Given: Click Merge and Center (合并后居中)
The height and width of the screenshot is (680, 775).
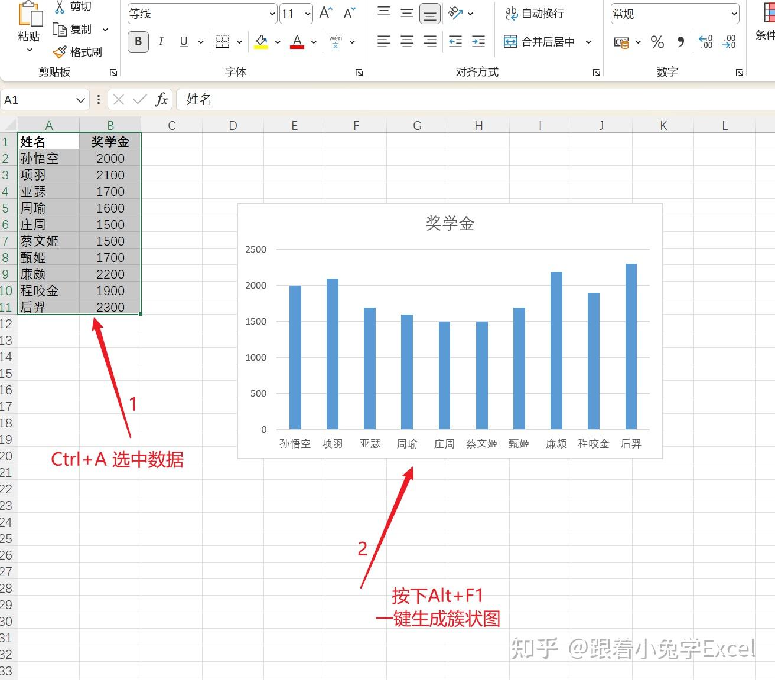Looking at the screenshot, I should pos(539,41).
